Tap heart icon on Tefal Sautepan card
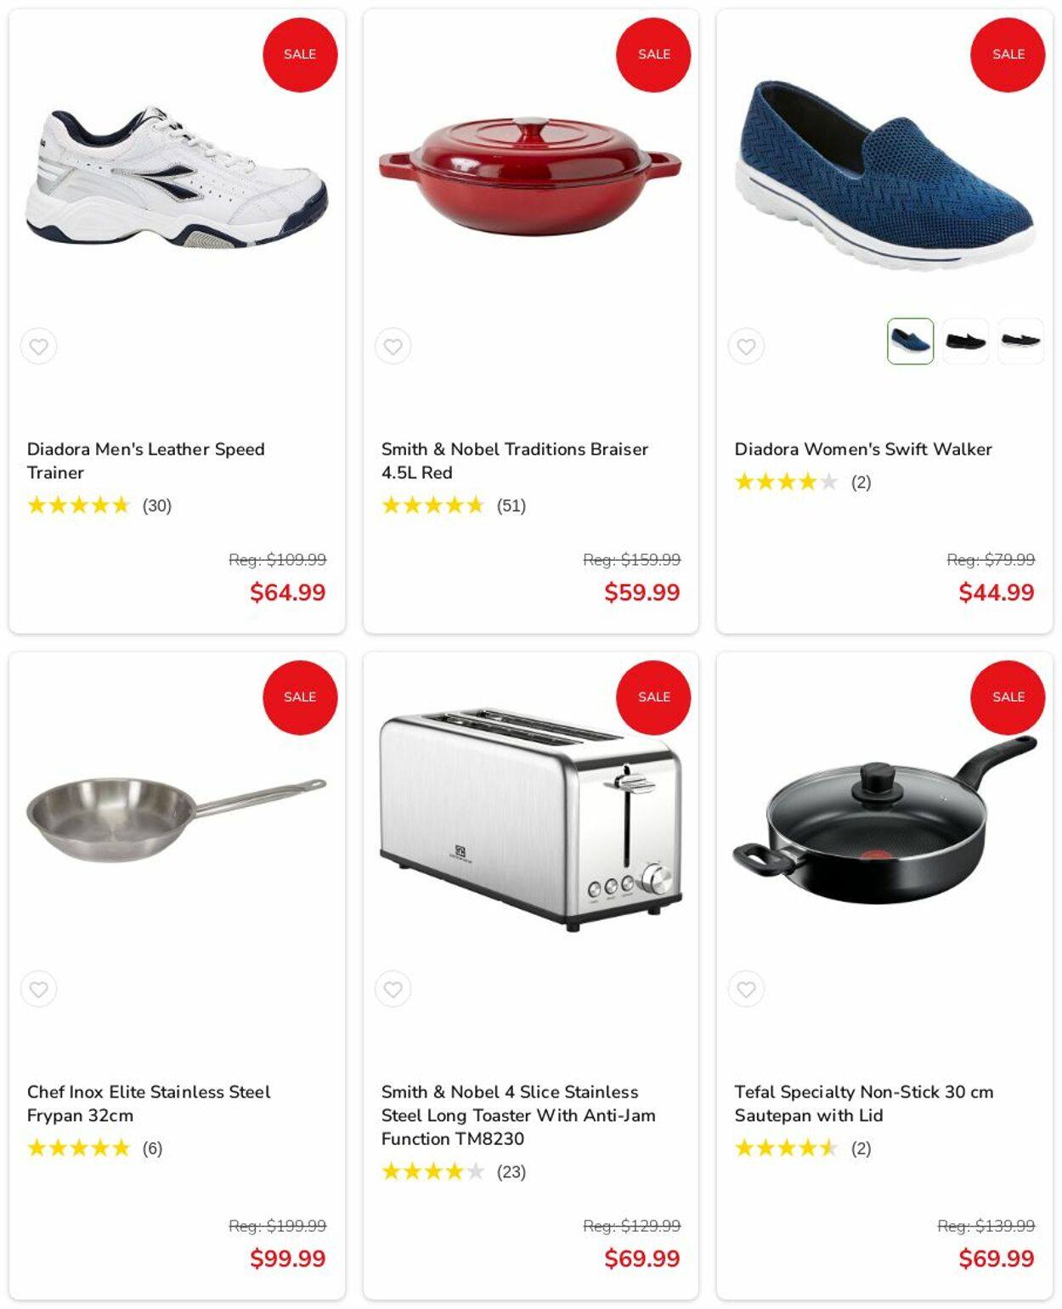This screenshot has width=1062, height=1309. click(746, 989)
